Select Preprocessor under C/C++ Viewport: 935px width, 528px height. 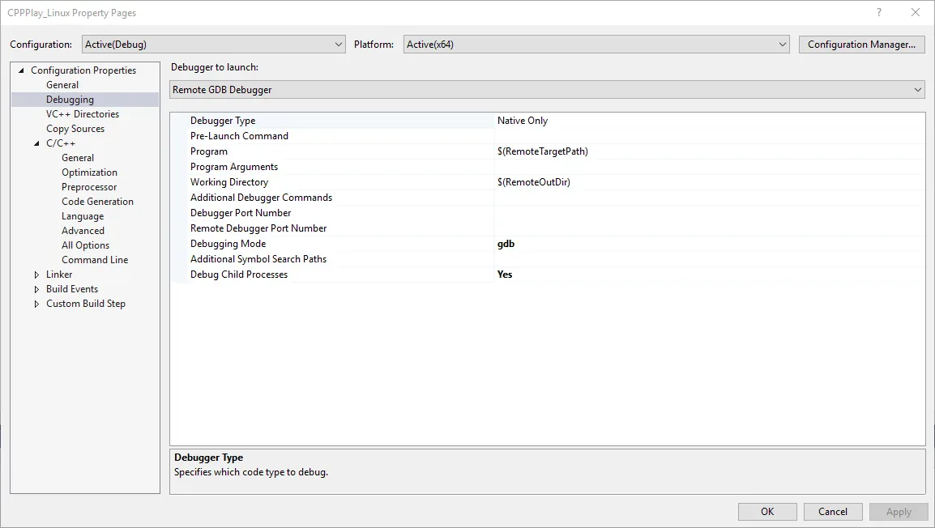tap(89, 187)
